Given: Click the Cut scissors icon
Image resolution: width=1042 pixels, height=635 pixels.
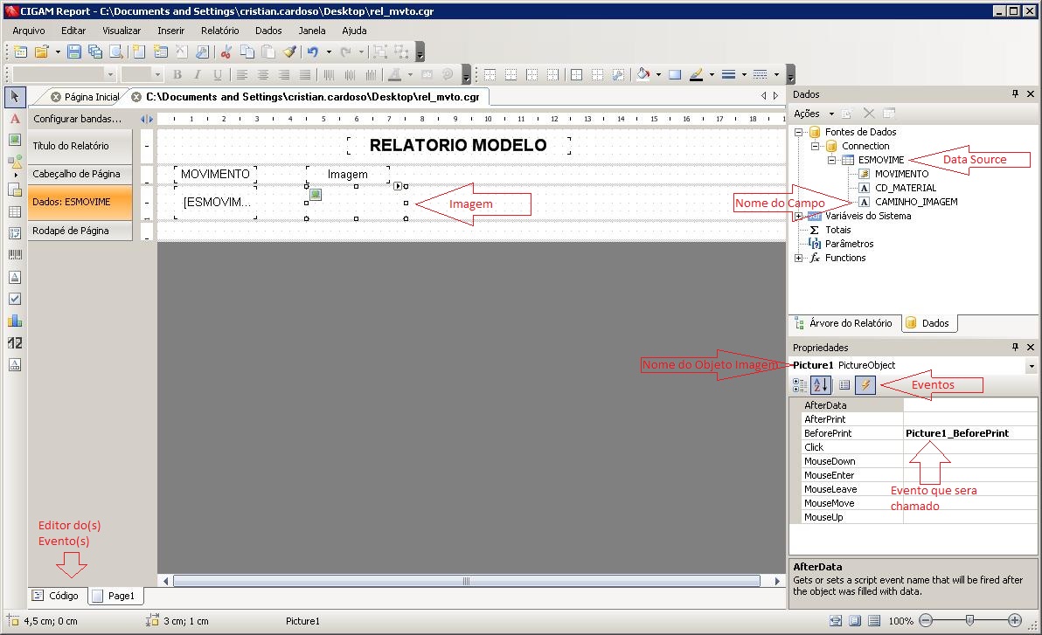Looking at the screenshot, I should pyautogui.click(x=226, y=52).
